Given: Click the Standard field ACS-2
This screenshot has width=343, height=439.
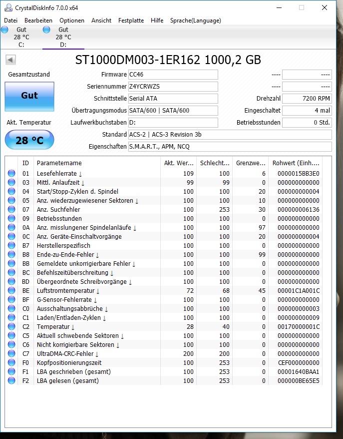Looking at the screenshot, I should pos(230,134).
